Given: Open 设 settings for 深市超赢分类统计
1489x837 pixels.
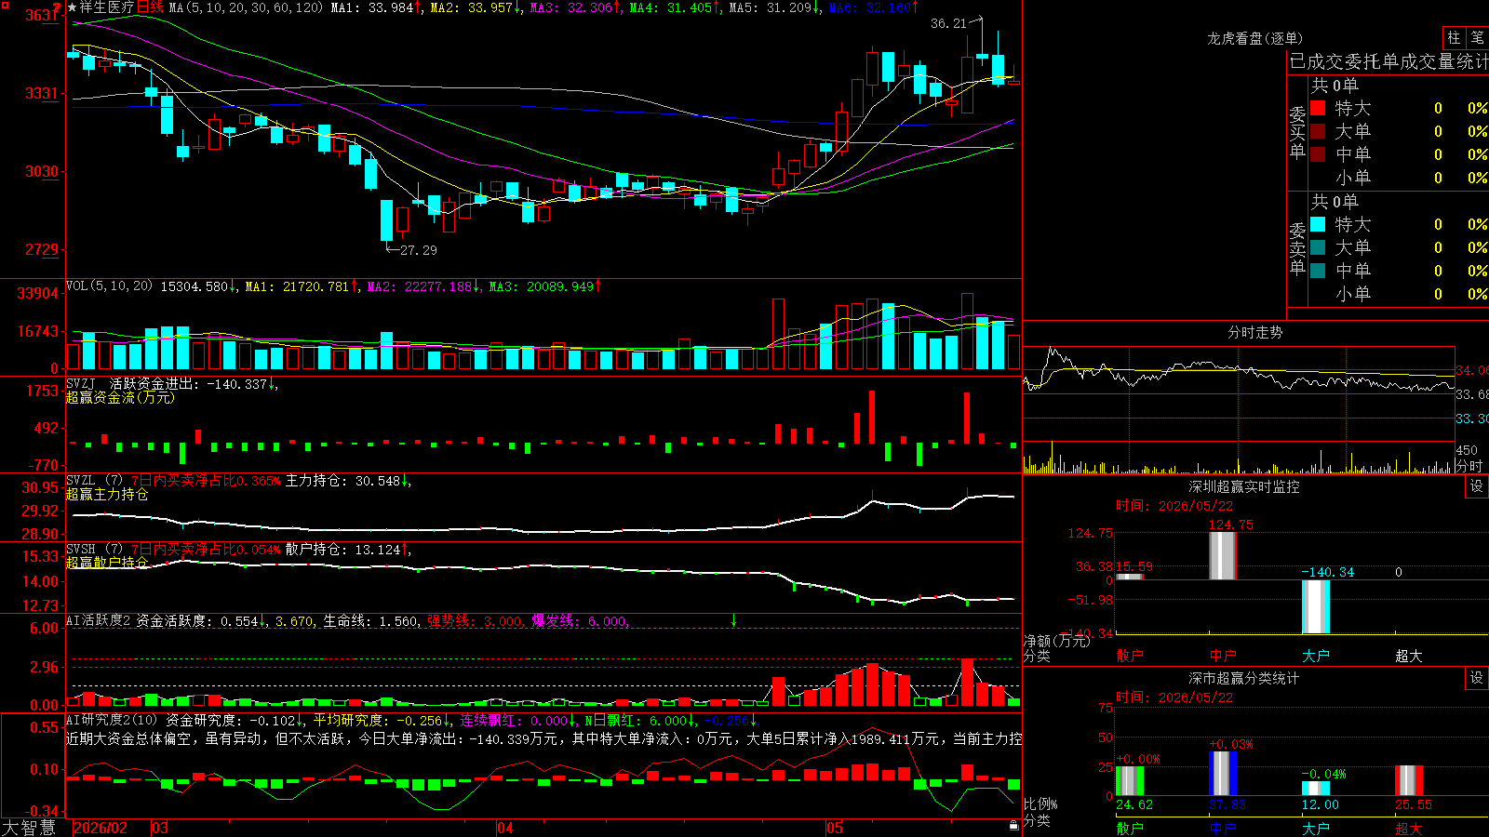Looking at the screenshot, I should (1477, 678).
